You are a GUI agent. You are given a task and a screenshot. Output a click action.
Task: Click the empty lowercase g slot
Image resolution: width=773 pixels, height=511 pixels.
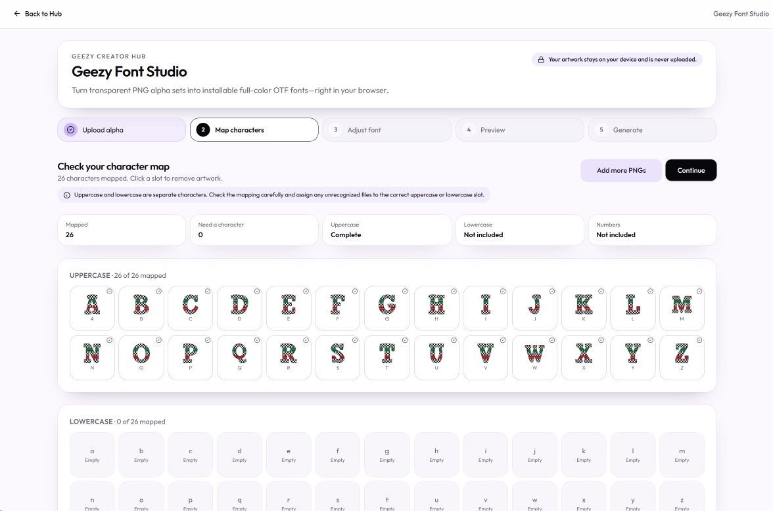pyautogui.click(x=387, y=455)
